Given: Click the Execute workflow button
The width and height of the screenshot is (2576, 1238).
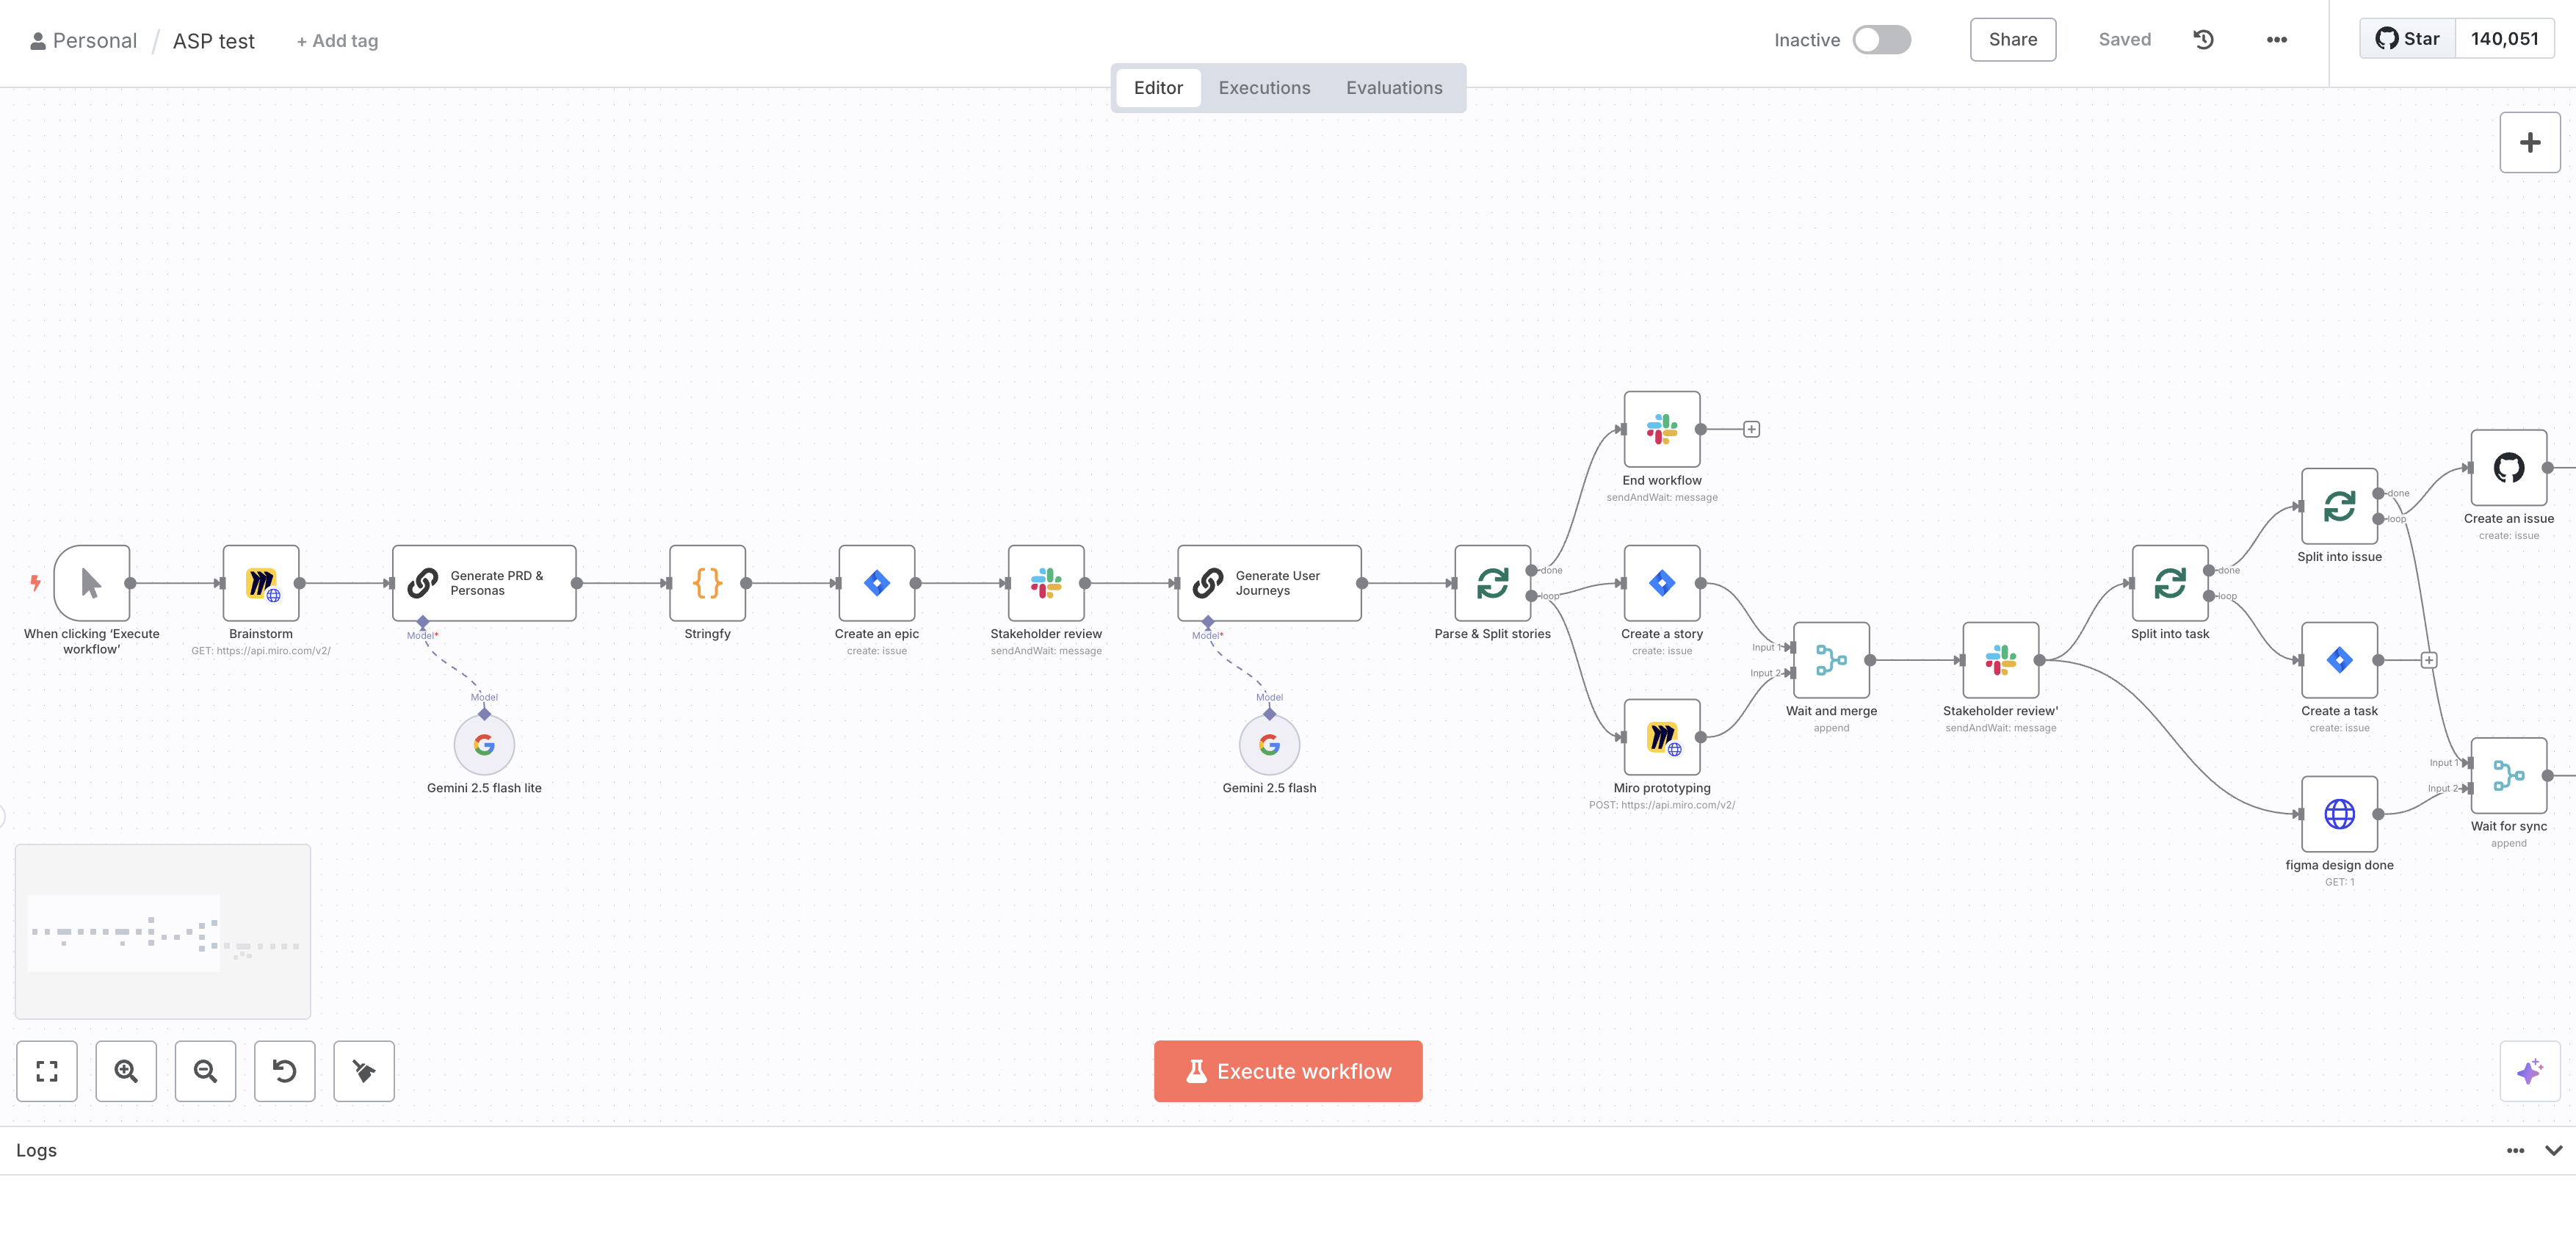Looking at the screenshot, I should coord(1288,1071).
